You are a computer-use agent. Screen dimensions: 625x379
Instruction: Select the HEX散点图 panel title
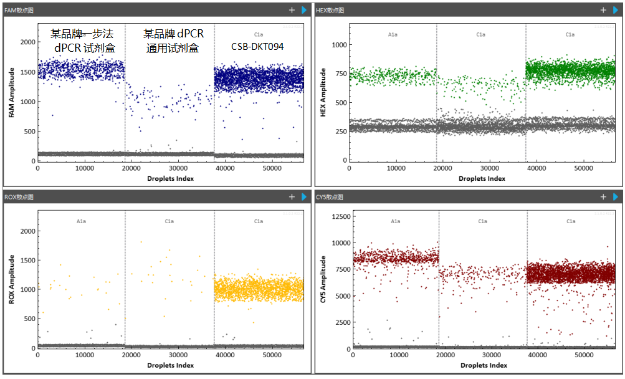pos(331,10)
